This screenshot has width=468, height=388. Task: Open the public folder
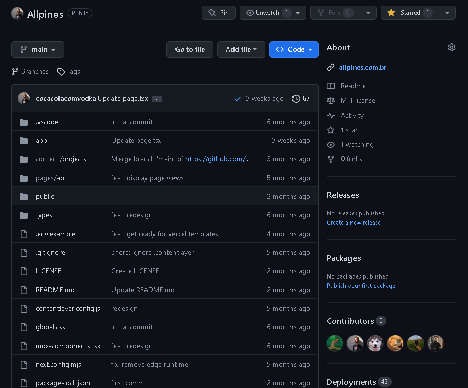[45, 197]
